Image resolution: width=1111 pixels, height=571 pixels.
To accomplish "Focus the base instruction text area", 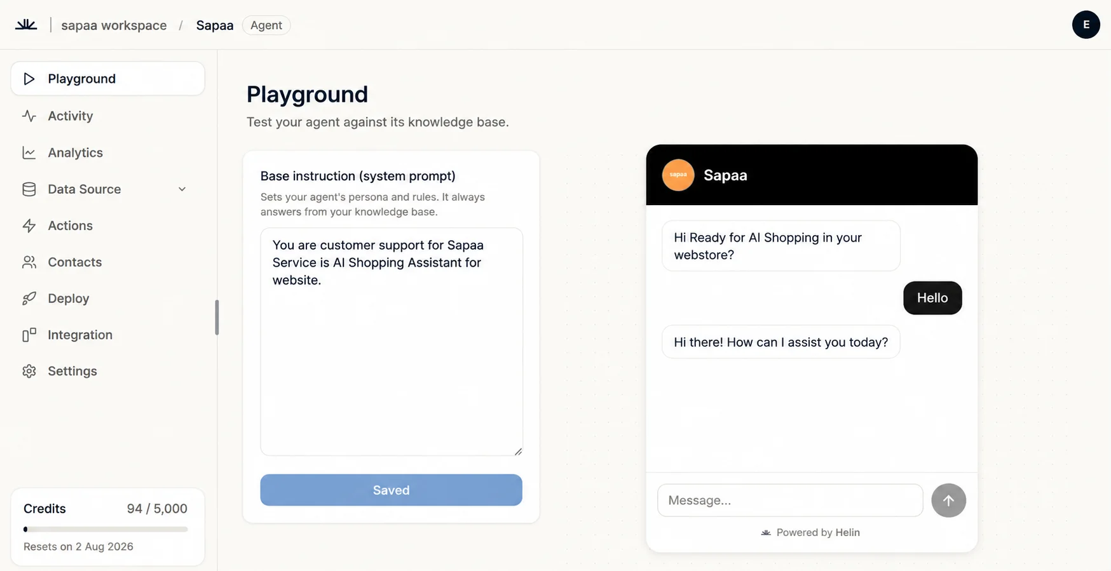I will [x=392, y=342].
